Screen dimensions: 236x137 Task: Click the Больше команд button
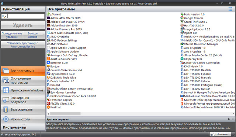33,35
